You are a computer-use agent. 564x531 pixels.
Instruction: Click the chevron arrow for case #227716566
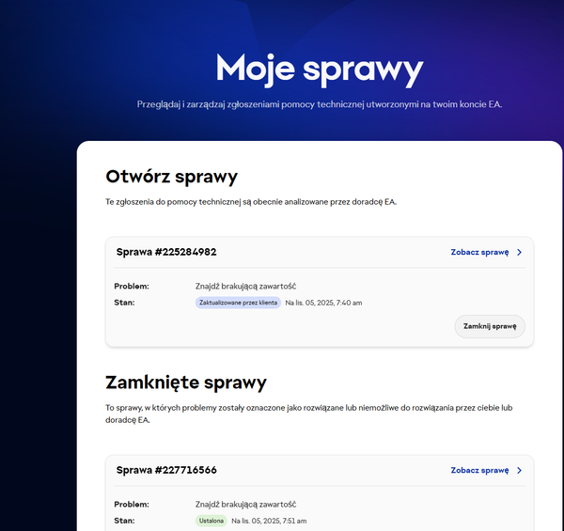pyautogui.click(x=520, y=470)
